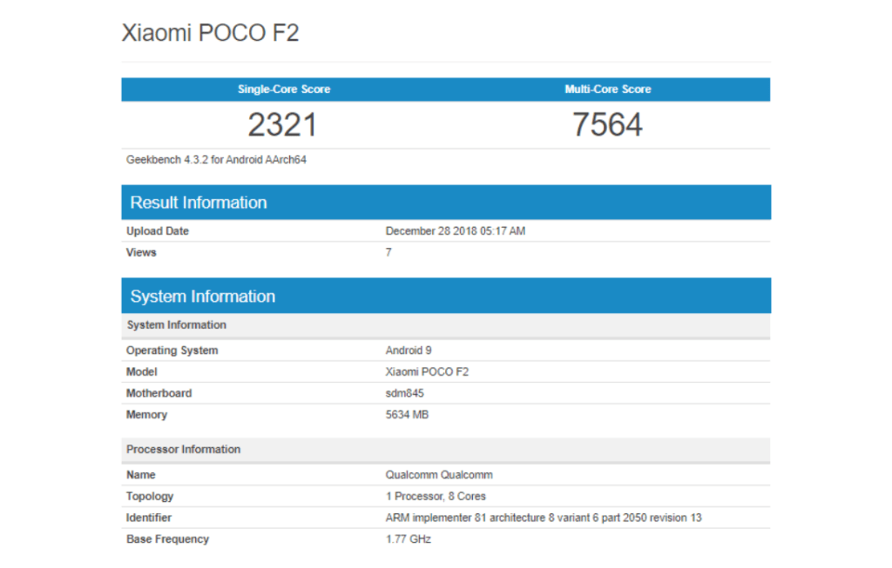
Task: Click the sdm845 motherboard value
Action: point(404,393)
